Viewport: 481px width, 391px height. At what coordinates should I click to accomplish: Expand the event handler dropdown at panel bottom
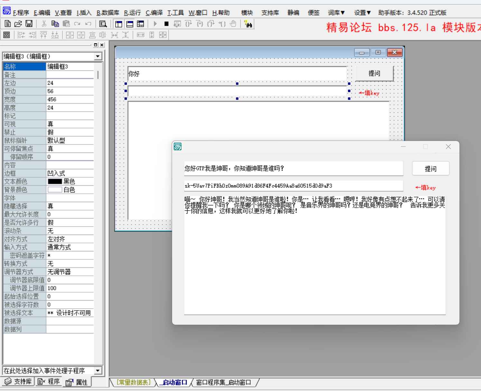97,371
